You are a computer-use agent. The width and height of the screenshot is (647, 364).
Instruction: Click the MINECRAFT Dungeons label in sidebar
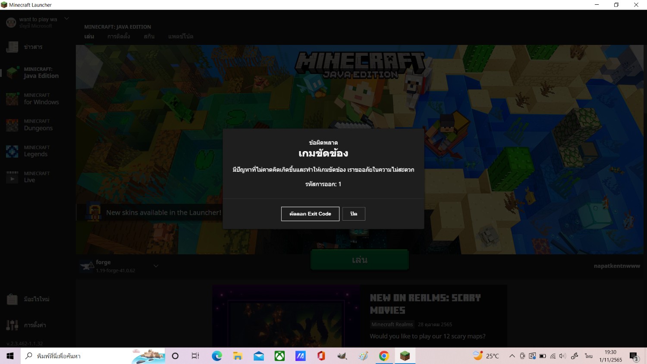click(38, 125)
